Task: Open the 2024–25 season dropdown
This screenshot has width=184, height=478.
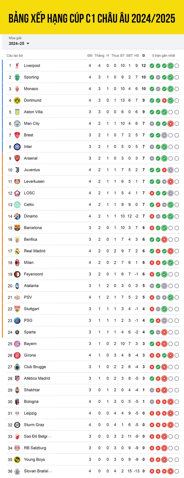Action: [x=19, y=44]
